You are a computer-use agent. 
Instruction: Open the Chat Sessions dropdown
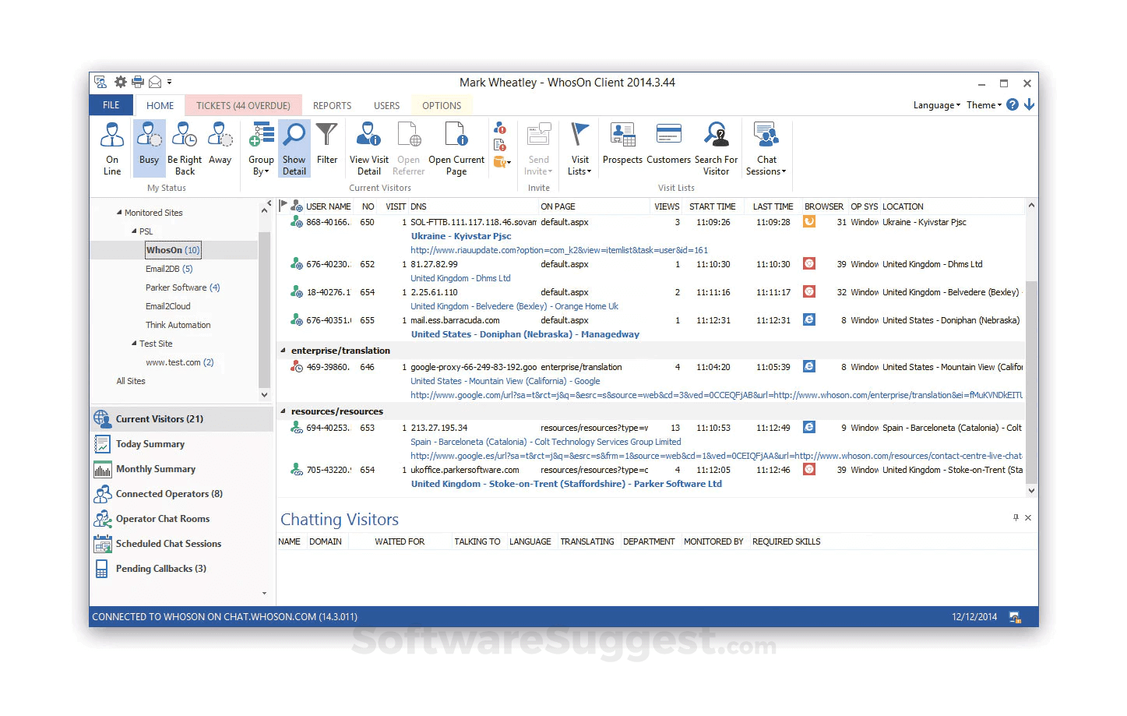tap(766, 148)
